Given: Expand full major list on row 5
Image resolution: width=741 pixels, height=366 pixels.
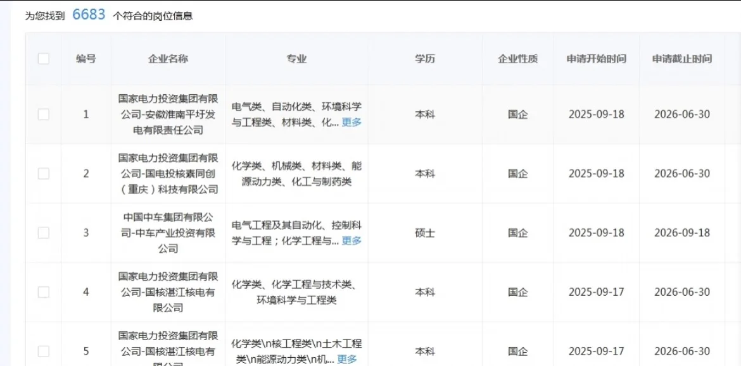Looking at the screenshot, I should [x=348, y=358].
